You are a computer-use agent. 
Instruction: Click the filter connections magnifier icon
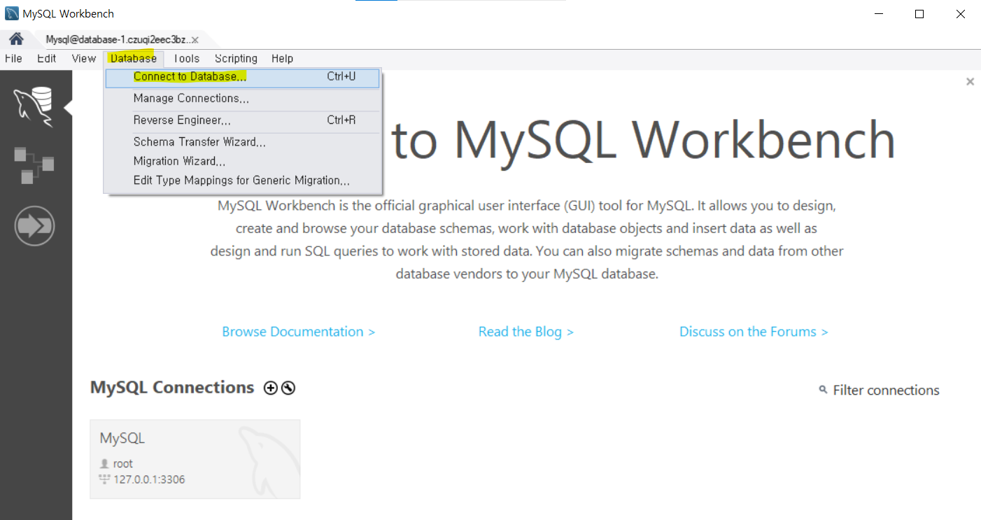click(x=823, y=390)
